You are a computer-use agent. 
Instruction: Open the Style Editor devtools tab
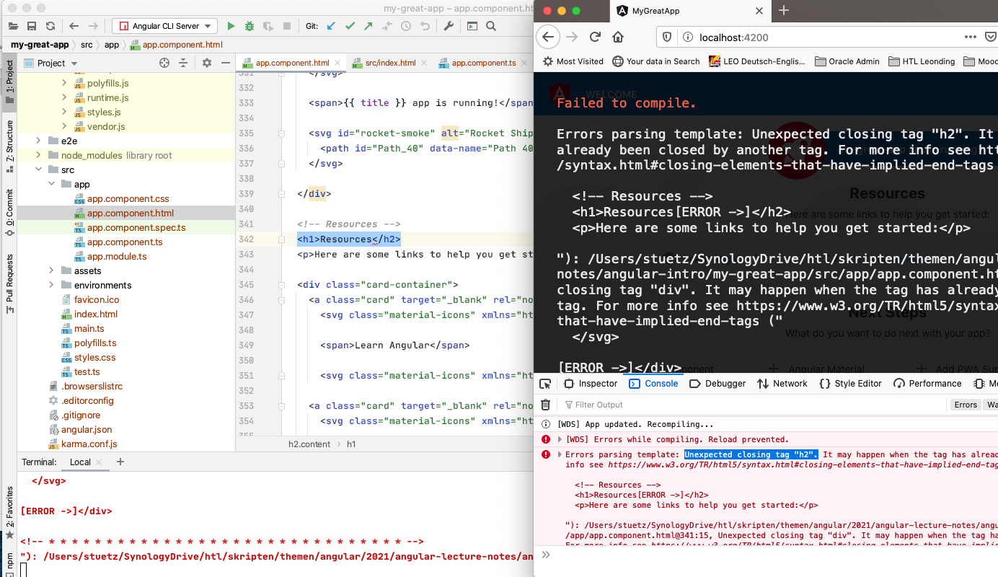[851, 384]
